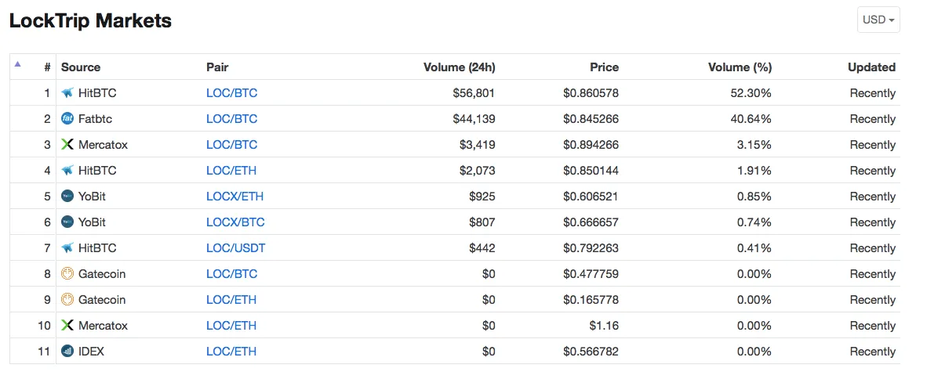Select the 1.91% volume share
This screenshot has width=927, height=379.
(754, 171)
